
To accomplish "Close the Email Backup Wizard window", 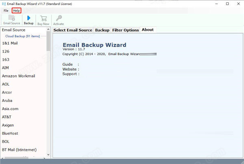I will [235, 4].
